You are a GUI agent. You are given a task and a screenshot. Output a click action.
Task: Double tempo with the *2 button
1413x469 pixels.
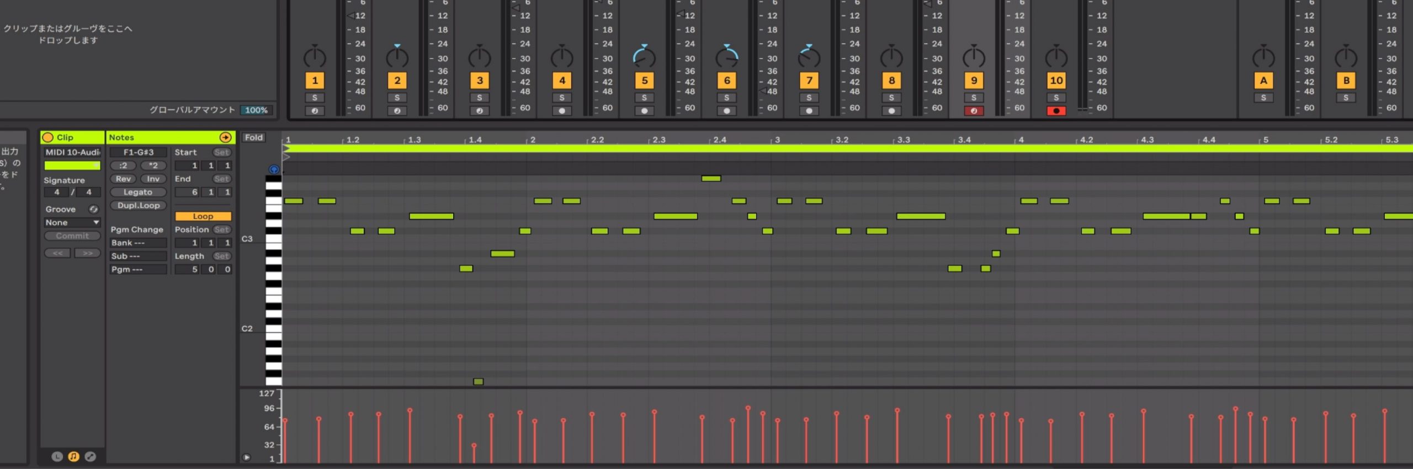[x=153, y=166]
